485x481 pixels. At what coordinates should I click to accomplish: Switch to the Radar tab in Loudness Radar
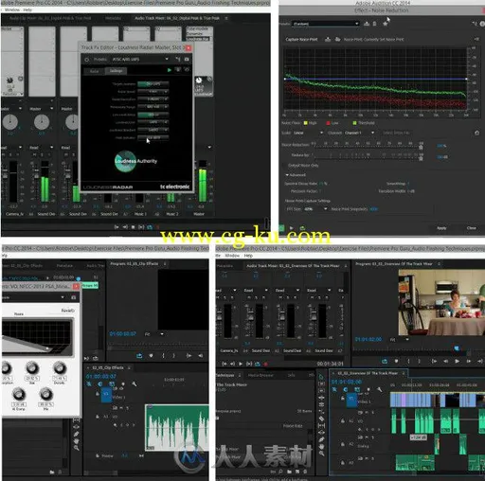pos(94,71)
